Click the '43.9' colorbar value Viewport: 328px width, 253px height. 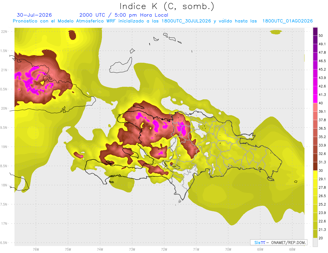(x=322, y=78)
